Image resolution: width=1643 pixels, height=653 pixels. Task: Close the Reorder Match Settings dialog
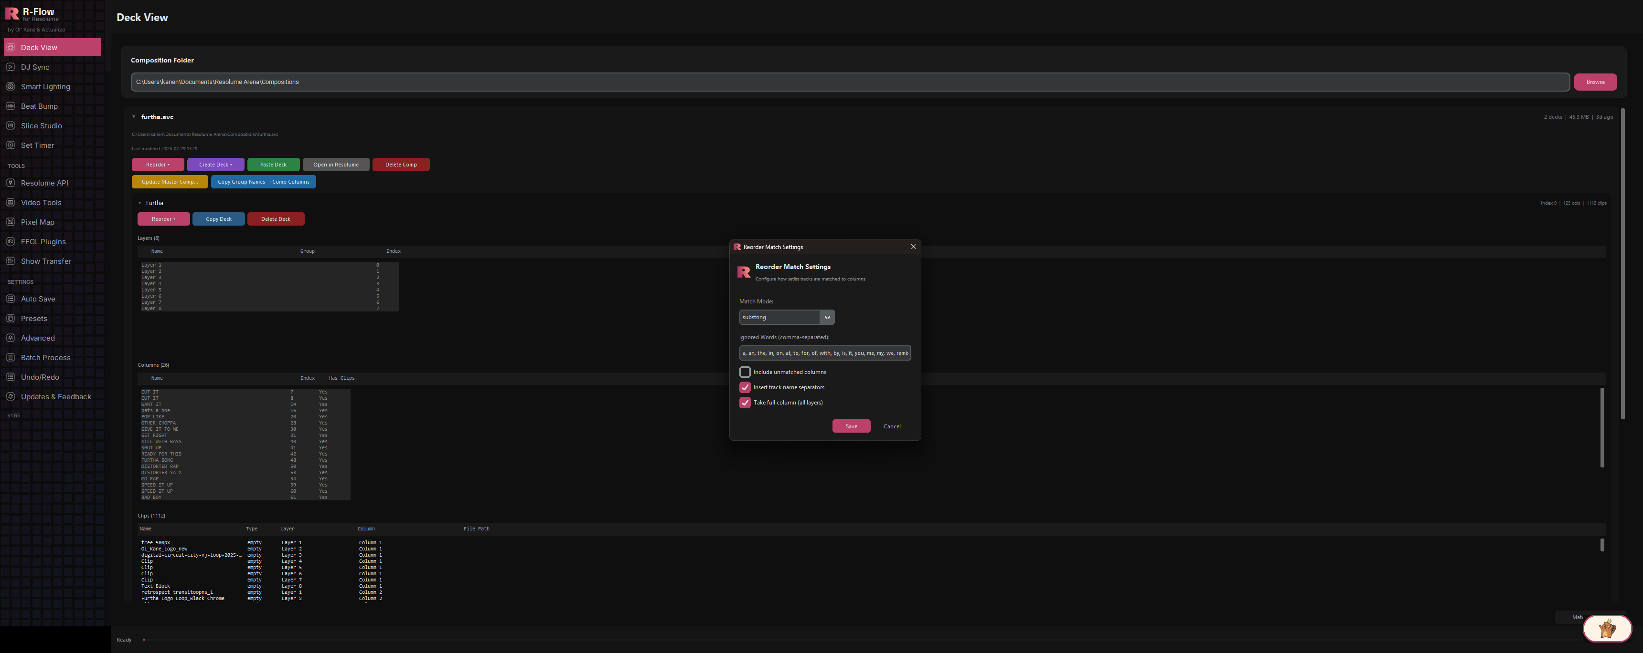coord(913,247)
